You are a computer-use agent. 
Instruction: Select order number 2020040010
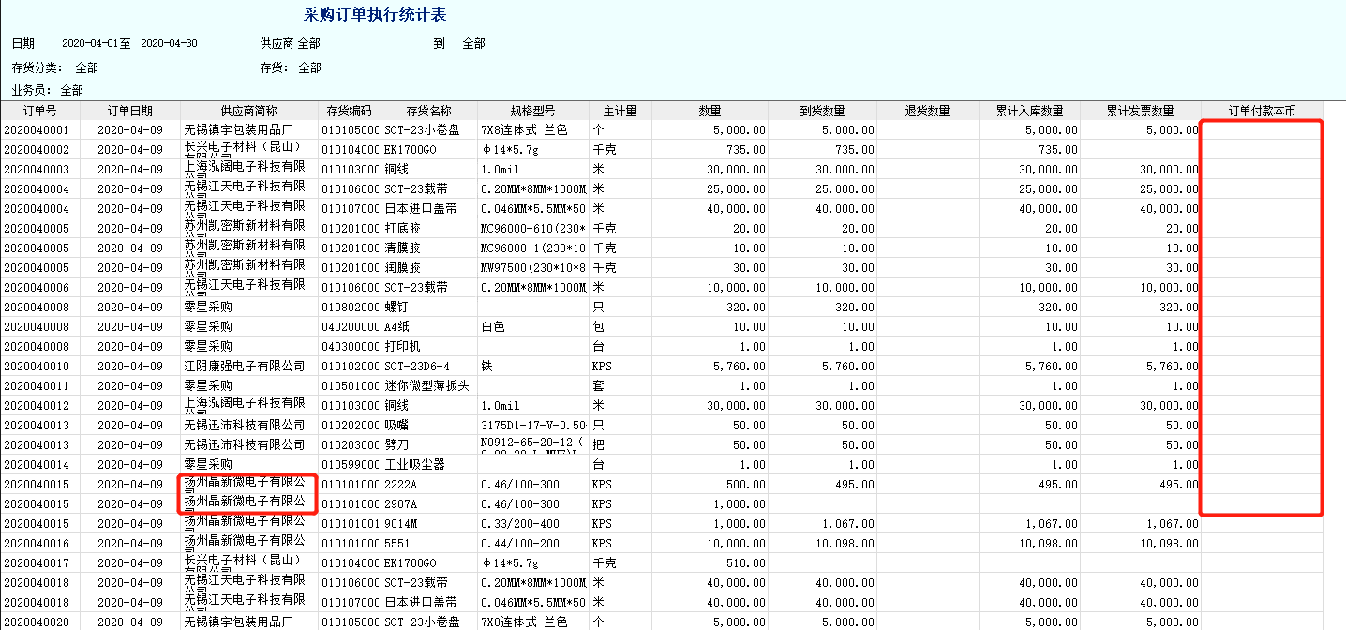point(37,367)
